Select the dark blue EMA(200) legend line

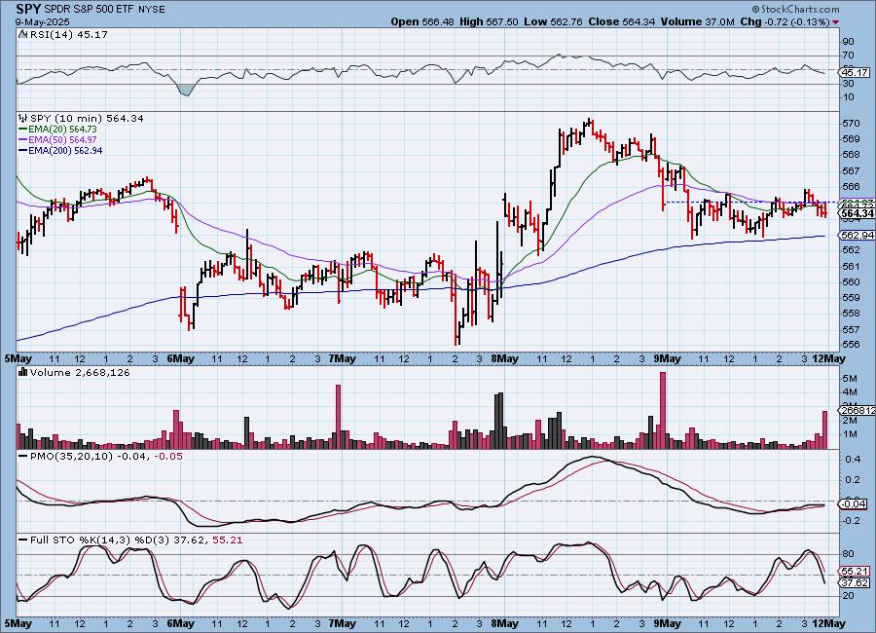pyautogui.click(x=22, y=150)
